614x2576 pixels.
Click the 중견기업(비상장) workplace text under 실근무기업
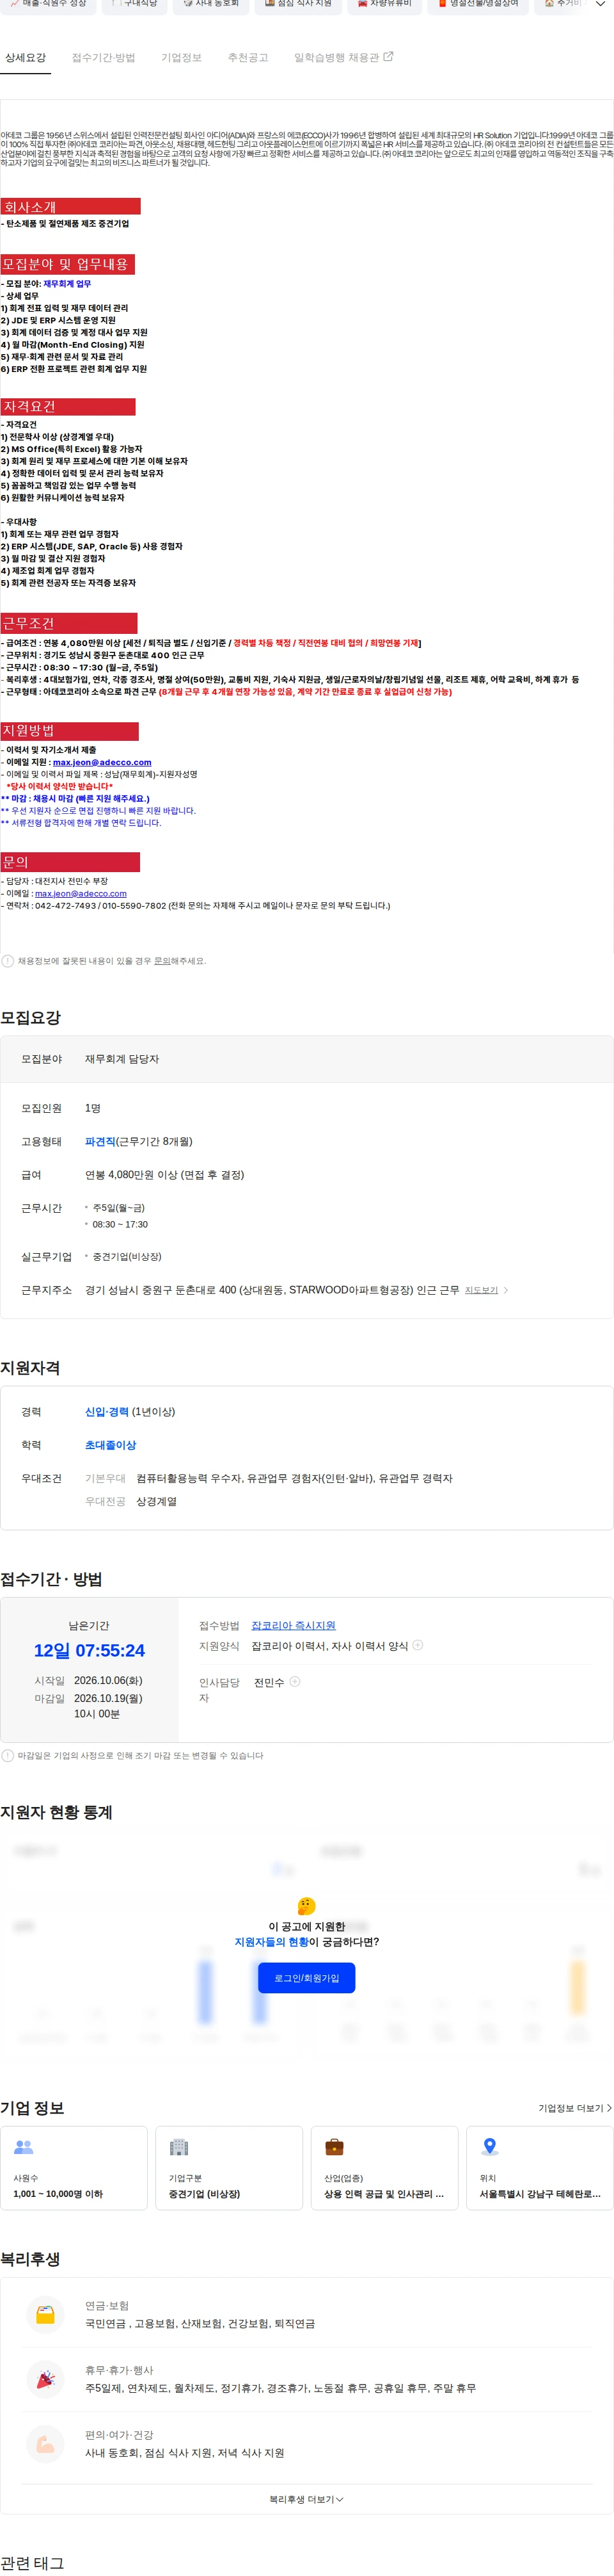click(x=127, y=1257)
